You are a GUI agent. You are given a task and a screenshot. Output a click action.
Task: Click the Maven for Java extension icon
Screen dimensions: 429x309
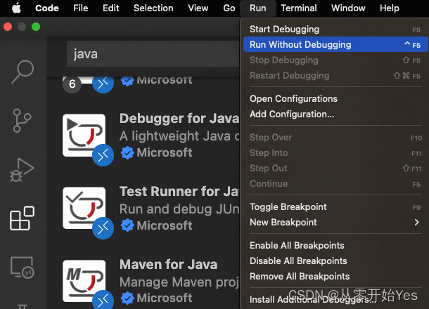point(84,281)
